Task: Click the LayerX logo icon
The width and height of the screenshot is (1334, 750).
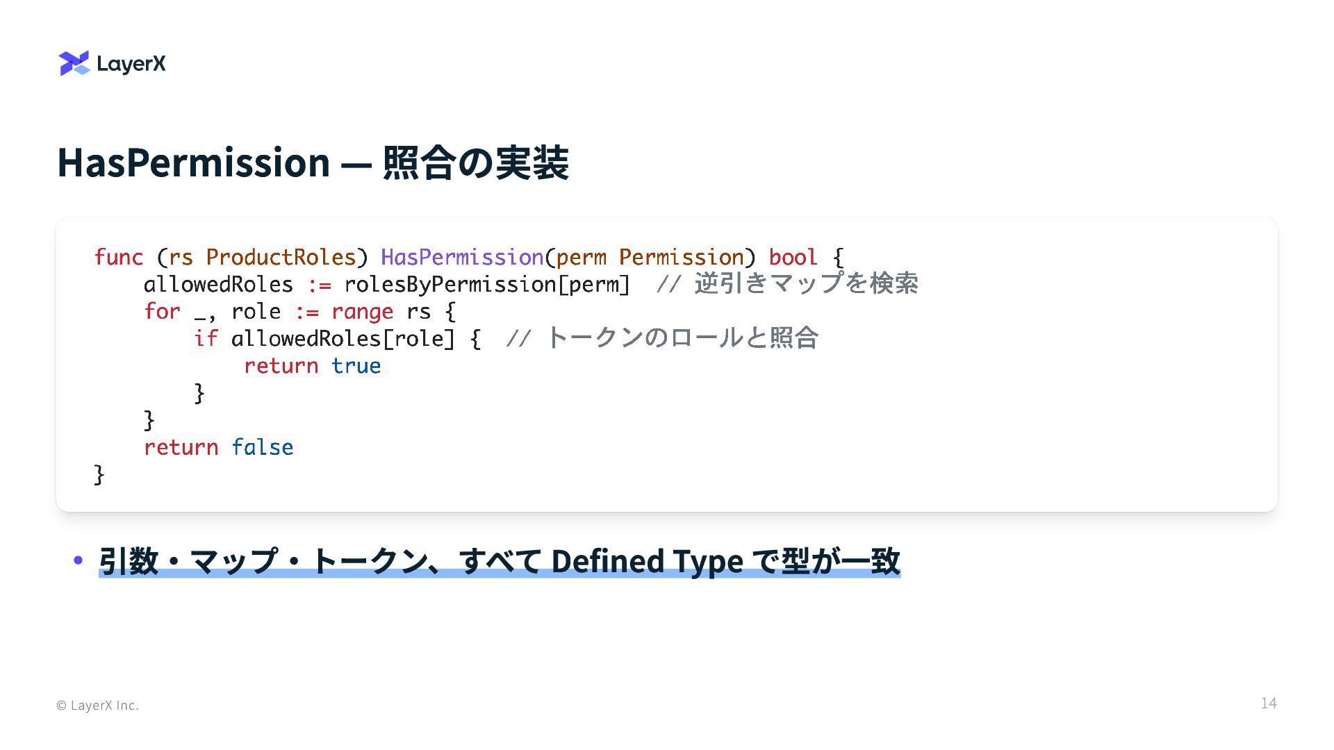Action: 74,63
